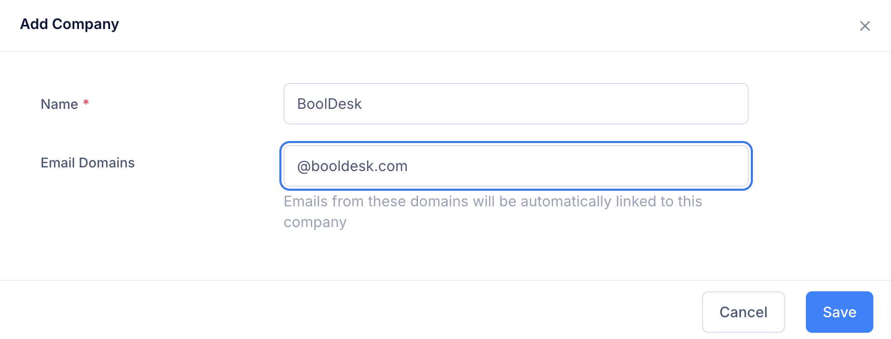This screenshot has height=339, width=891.
Task: Click the X icon in dialog header
Action: tap(865, 26)
